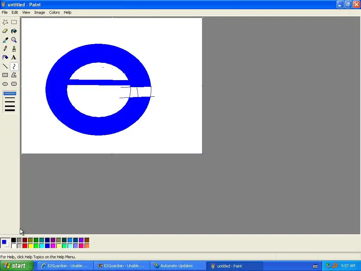This screenshot has width=361, height=271.
Task: Choose the Pencil tool
Action: [5, 49]
